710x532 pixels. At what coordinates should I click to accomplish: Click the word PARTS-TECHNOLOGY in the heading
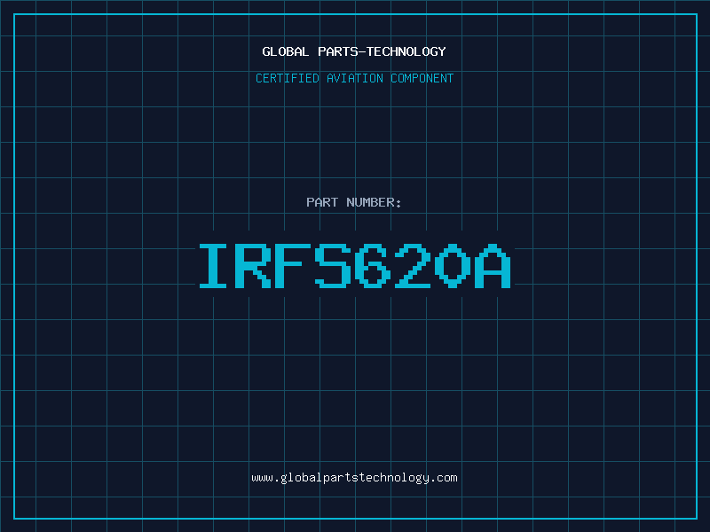tap(383, 51)
